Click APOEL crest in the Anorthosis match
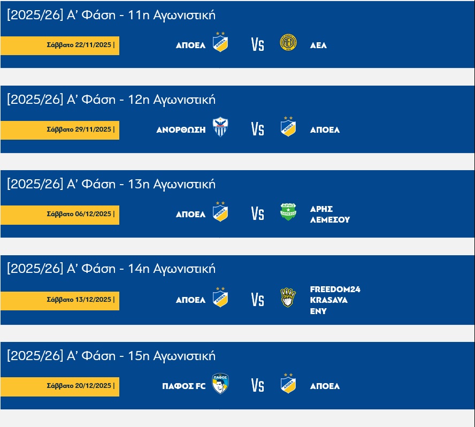 coord(288,127)
